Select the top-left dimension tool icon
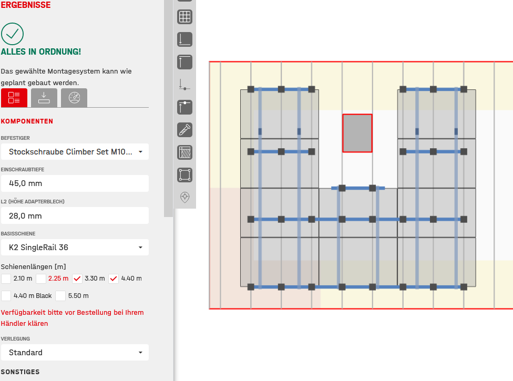 pos(184,62)
